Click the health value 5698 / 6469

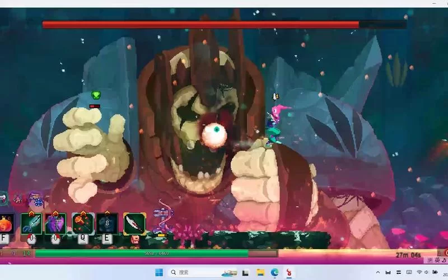(156, 254)
